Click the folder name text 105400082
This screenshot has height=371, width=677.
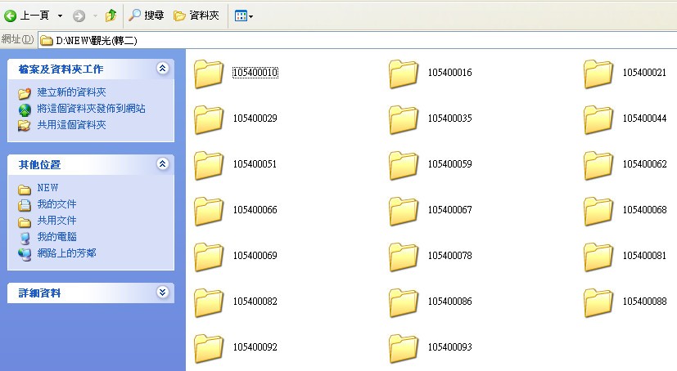point(255,302)
